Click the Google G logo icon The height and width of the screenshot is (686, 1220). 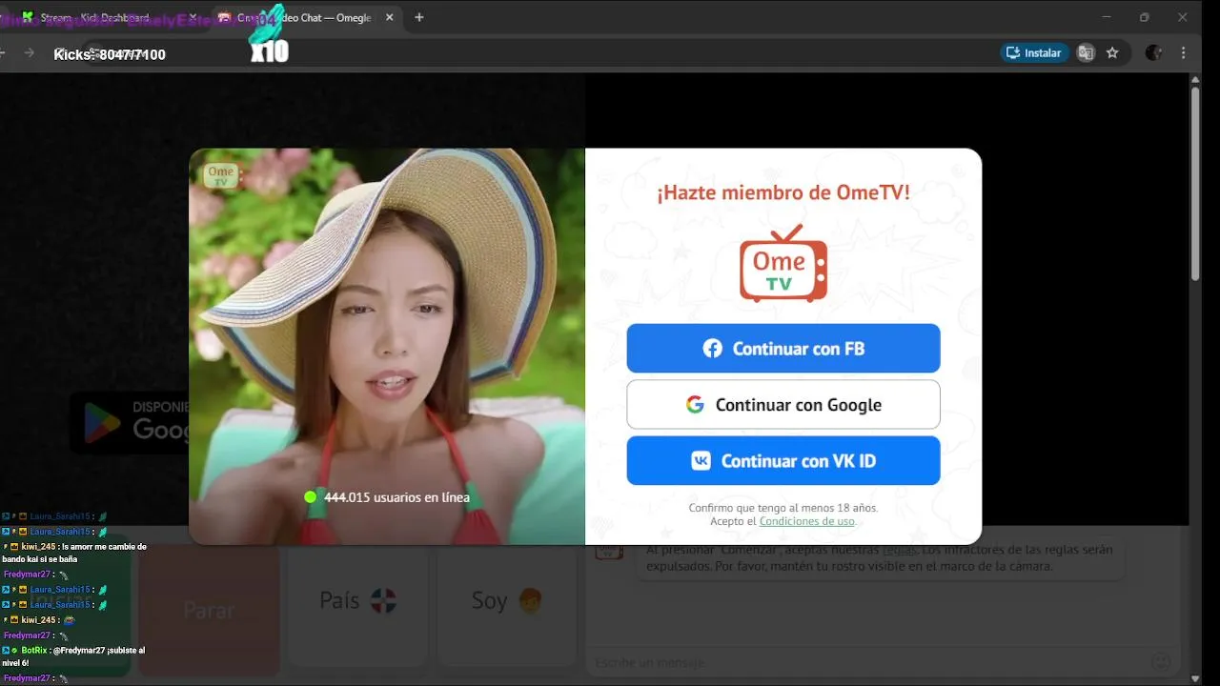point(695,405)
